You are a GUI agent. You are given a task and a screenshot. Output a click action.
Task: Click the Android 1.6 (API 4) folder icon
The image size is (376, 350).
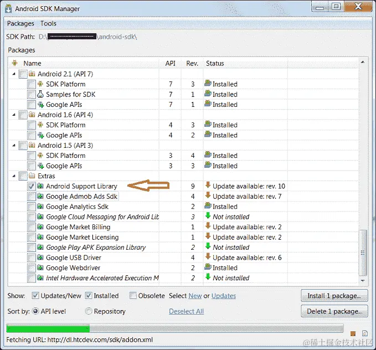(32, 115)
